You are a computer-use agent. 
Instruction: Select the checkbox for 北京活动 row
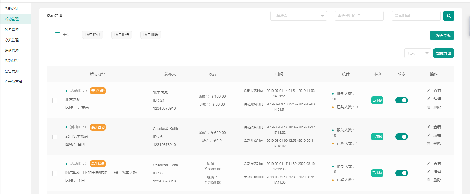(55, 100)
